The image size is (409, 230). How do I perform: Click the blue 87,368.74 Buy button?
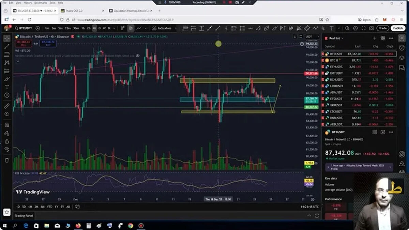point(48,43)
